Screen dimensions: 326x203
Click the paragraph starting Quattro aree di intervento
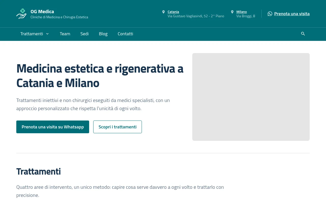[x=120, y=191]
